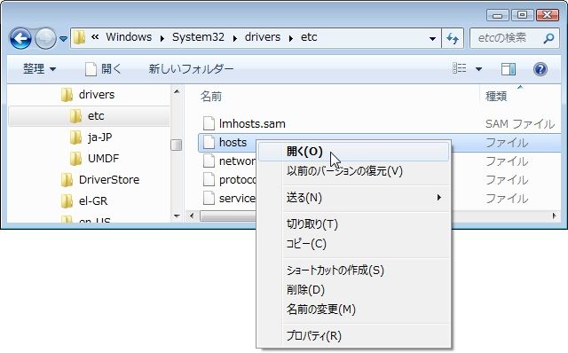This screenshot has height=353, width=568.
Task: Select the lmhosts.sam file icon
Action: pos(209,123)
